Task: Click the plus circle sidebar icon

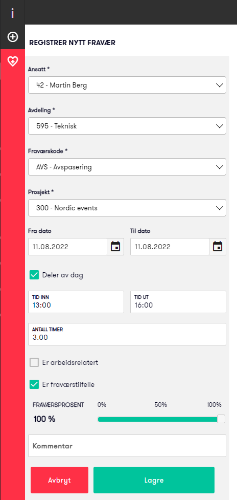Action: (x=12, y=37)
